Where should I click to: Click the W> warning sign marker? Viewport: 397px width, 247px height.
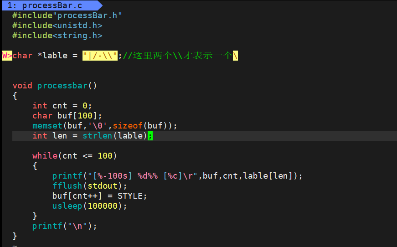point(7,56)
